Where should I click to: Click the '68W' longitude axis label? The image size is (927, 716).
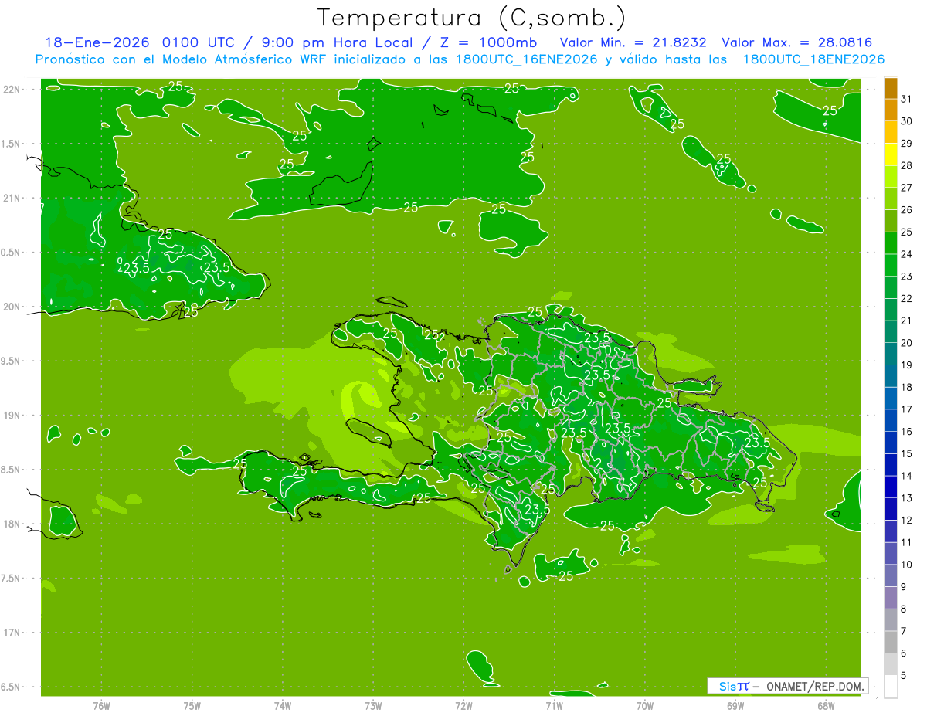point(826,706)
